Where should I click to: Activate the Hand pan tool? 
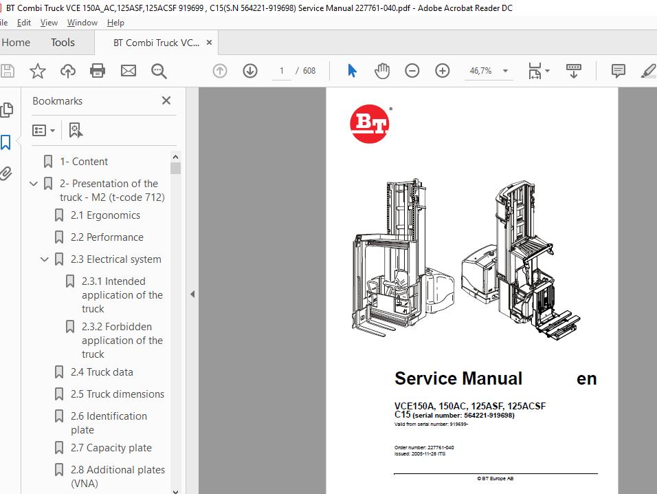pos(381,71)
